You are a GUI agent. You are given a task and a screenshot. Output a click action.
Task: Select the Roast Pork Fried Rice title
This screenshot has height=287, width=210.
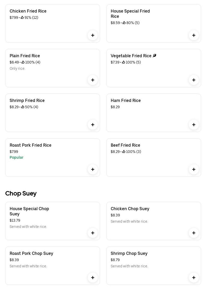[30, 145]
